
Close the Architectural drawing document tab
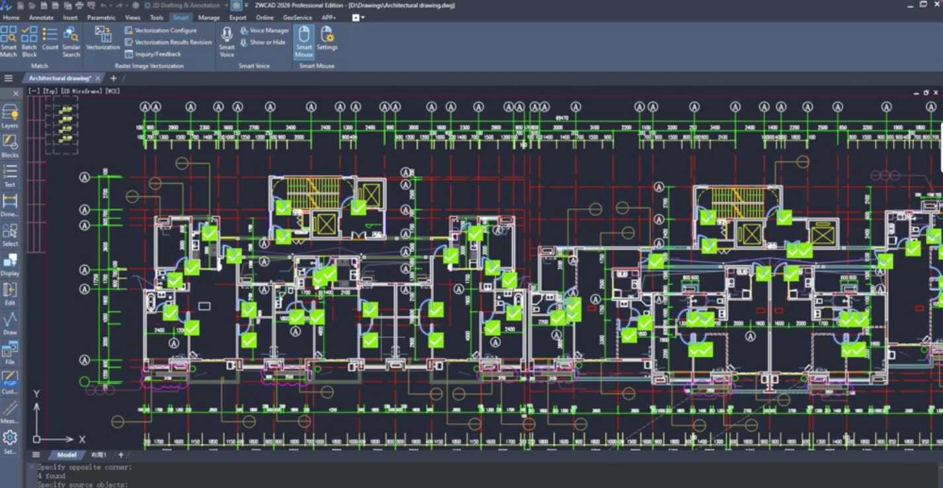click(x=98, y=78)
